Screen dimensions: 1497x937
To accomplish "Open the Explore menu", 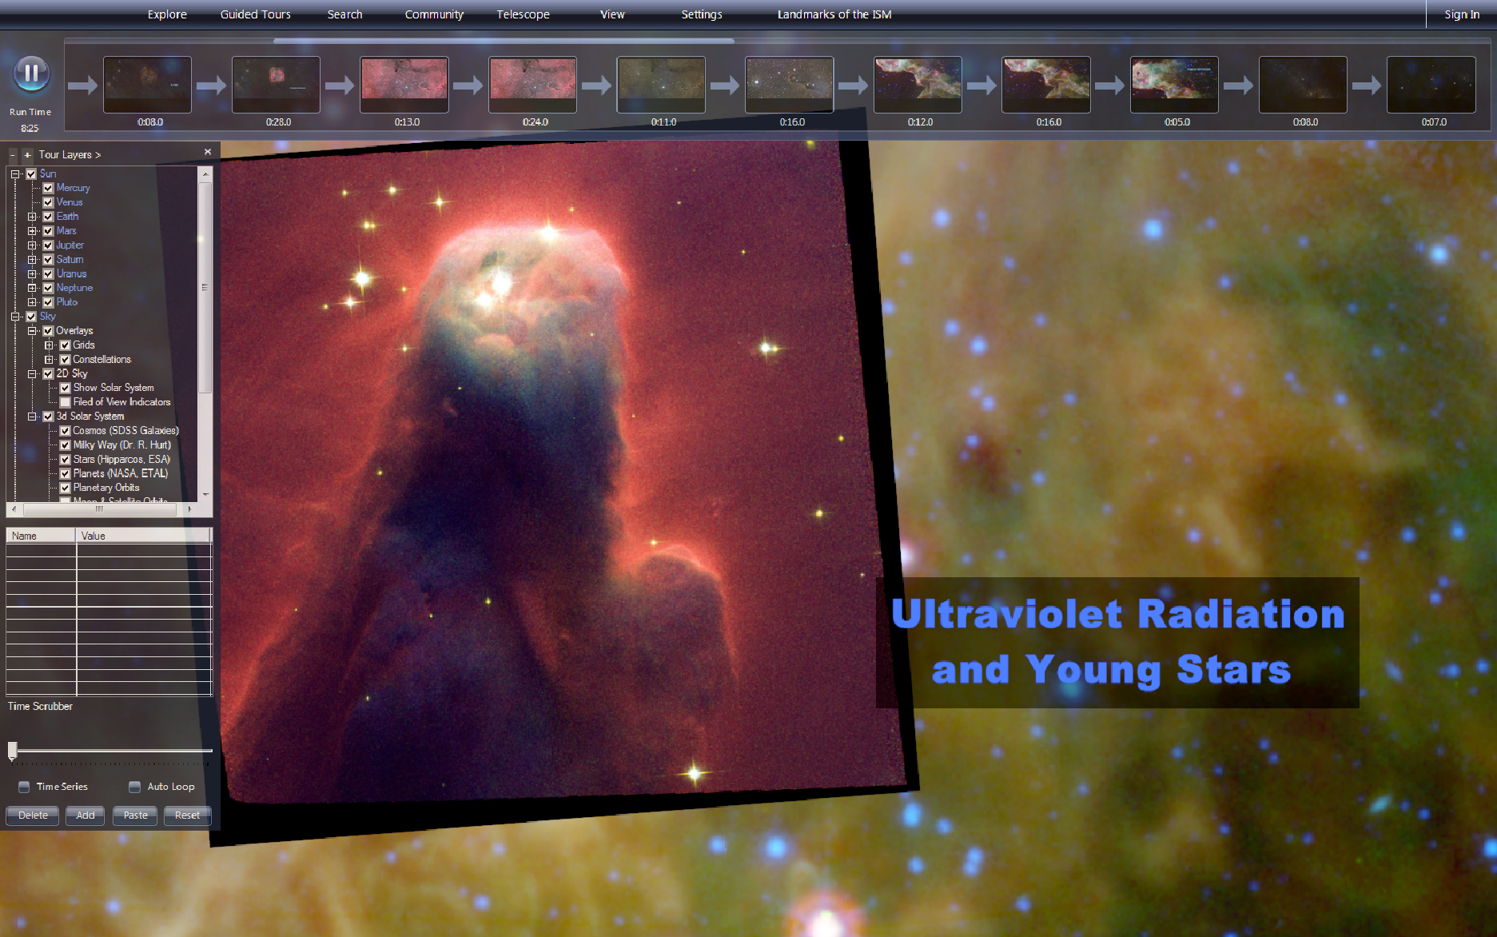I will (167, 14).
